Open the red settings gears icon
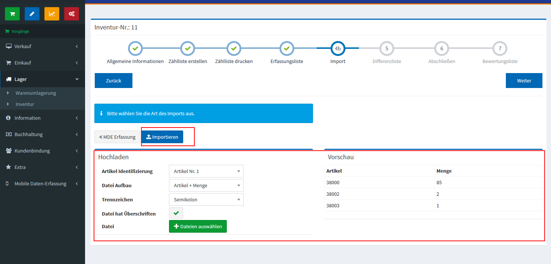Viewport: 551px width, 264px height. coord(72,14)
